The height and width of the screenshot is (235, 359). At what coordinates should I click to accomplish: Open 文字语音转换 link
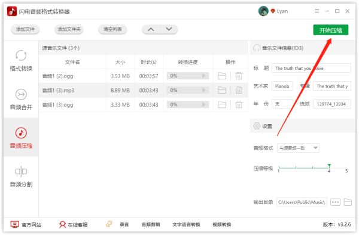point(186,225)
